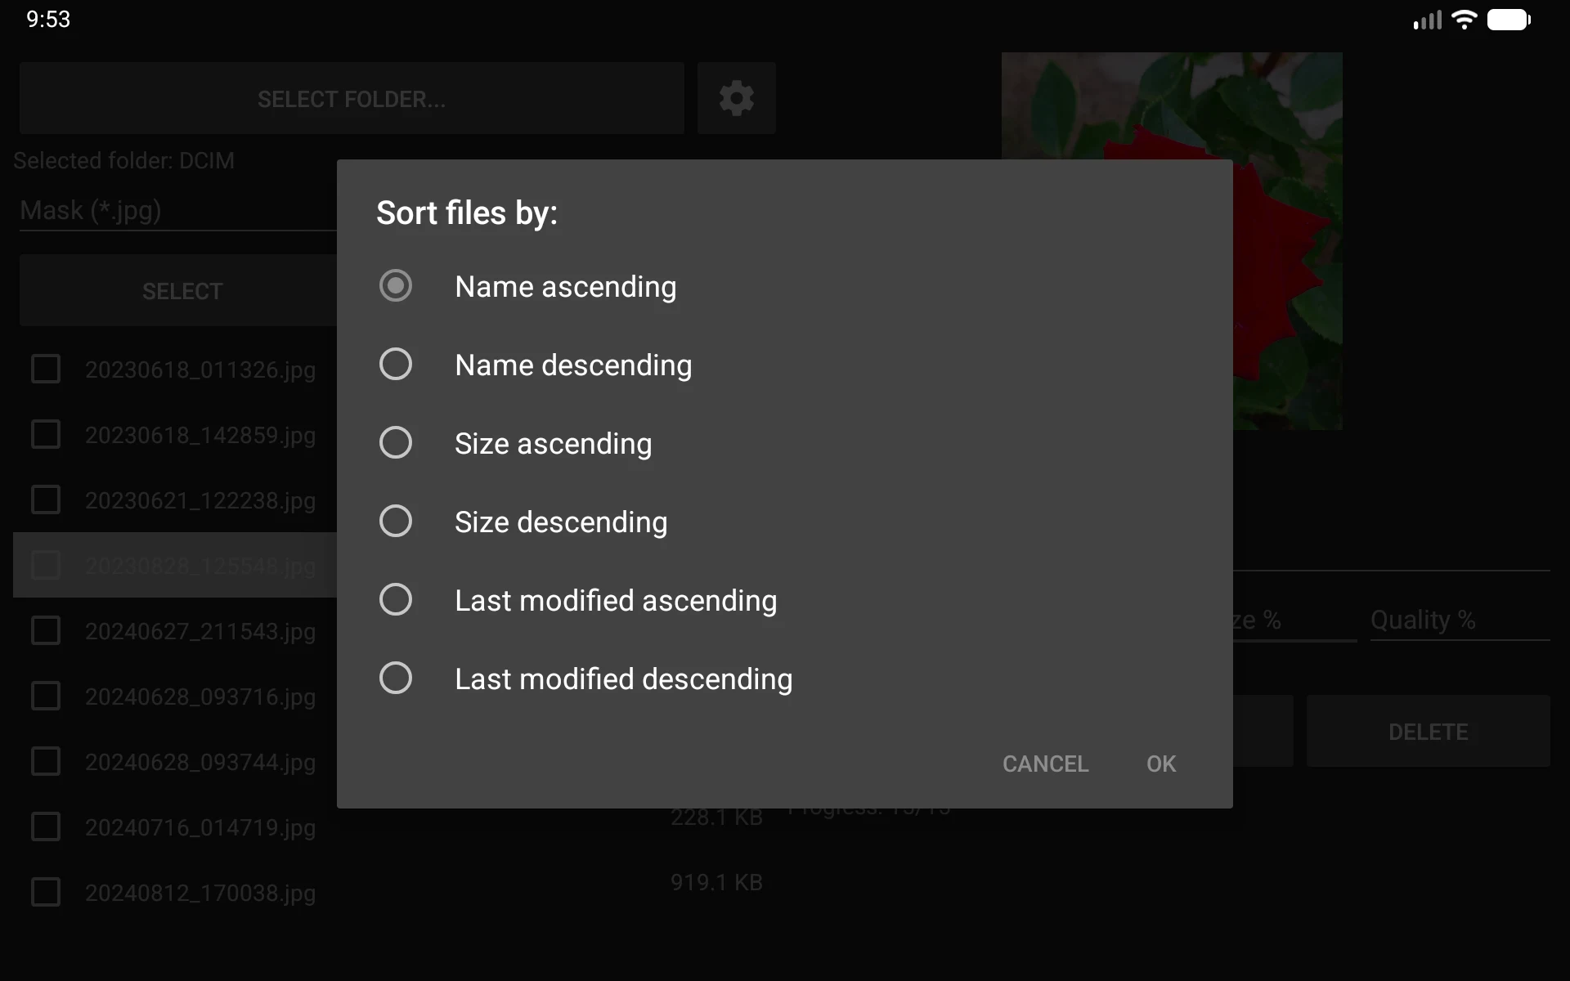The image size is (1570, 981).
Task: Select the Name ascending radio option
Action: coord(396,286)
